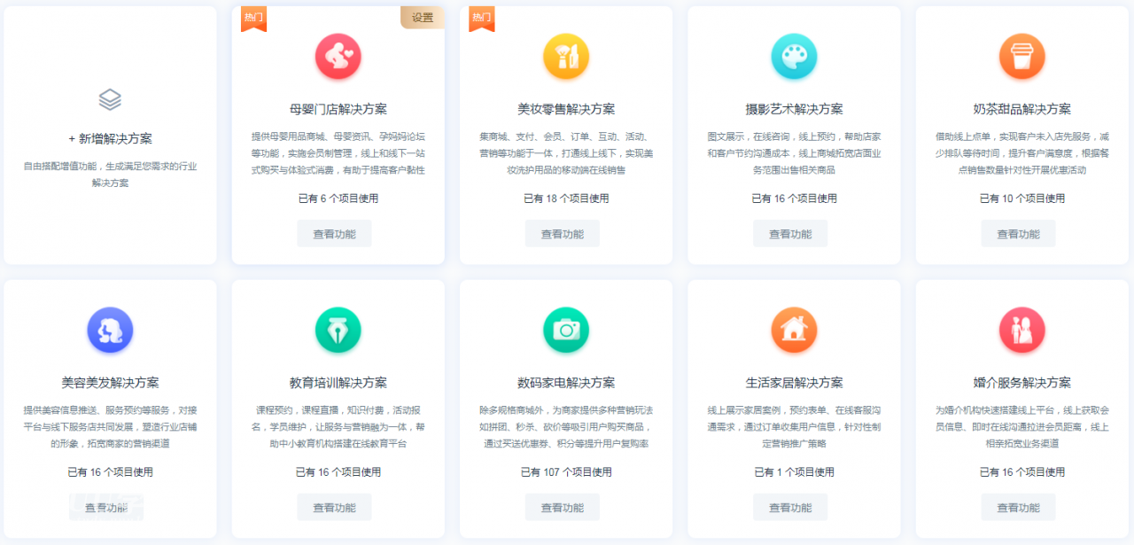This screenshot has width=1134, height=545.
Task: Open 设置 on the 母婴门店 card
Action: [x=423, y=17]
